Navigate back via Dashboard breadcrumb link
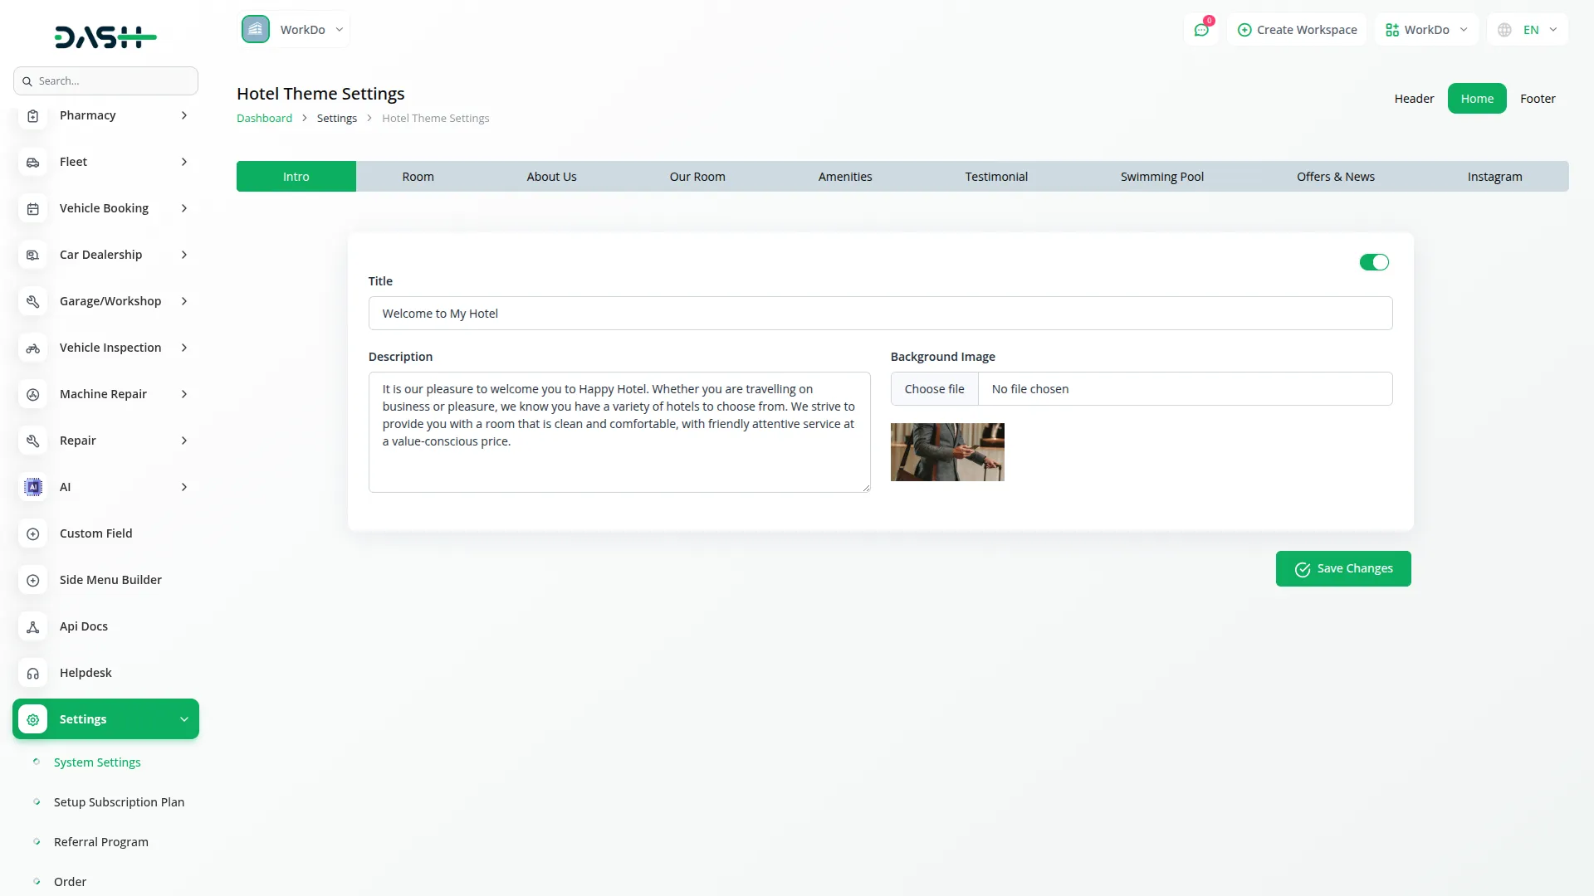The image size is (1594, 896). [264, 118]
